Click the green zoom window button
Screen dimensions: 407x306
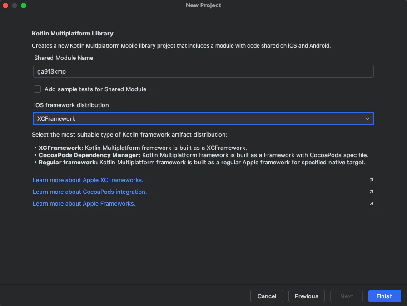pyautogui.click(x=24, y=5)
